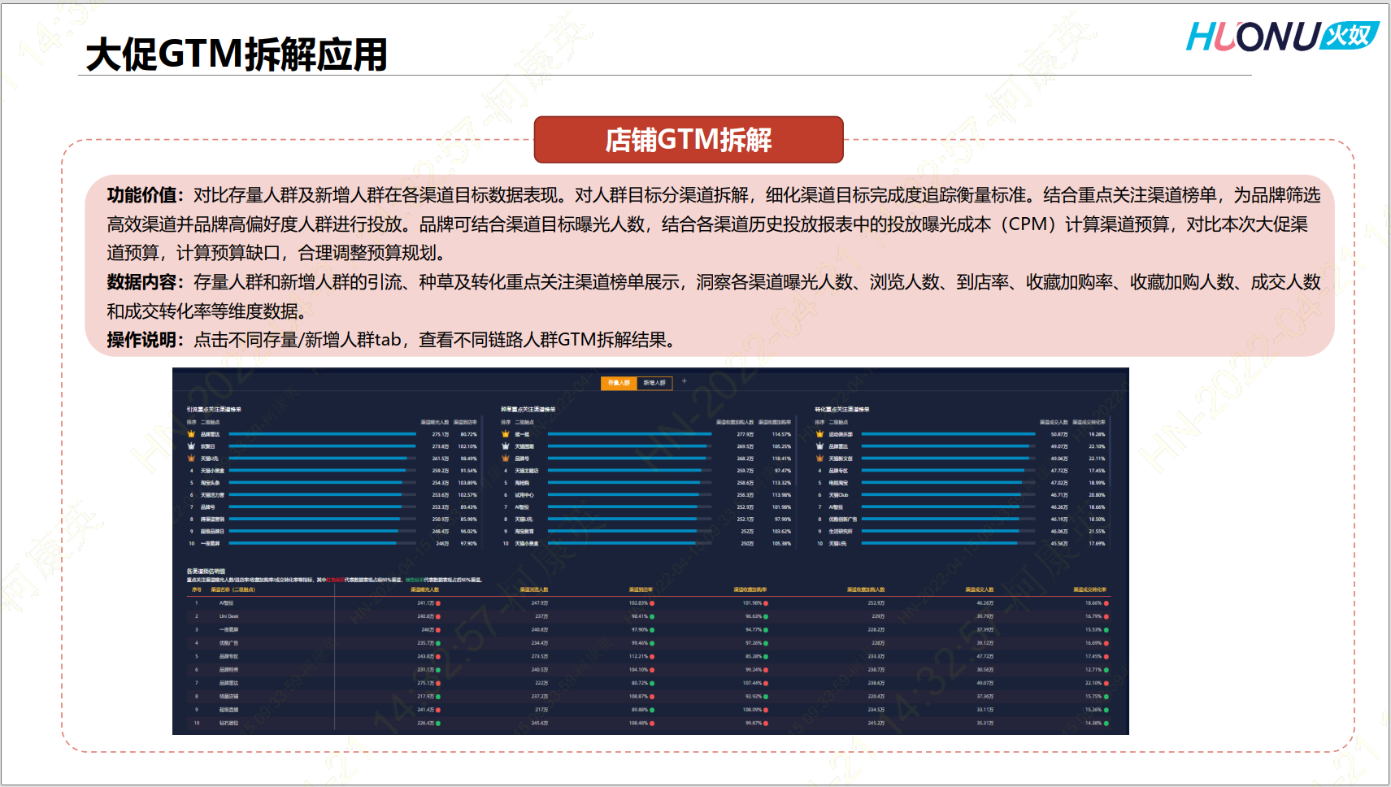
Task: Click the 转化重点关注渠道榜单 section title
Action: click(842, 409)
